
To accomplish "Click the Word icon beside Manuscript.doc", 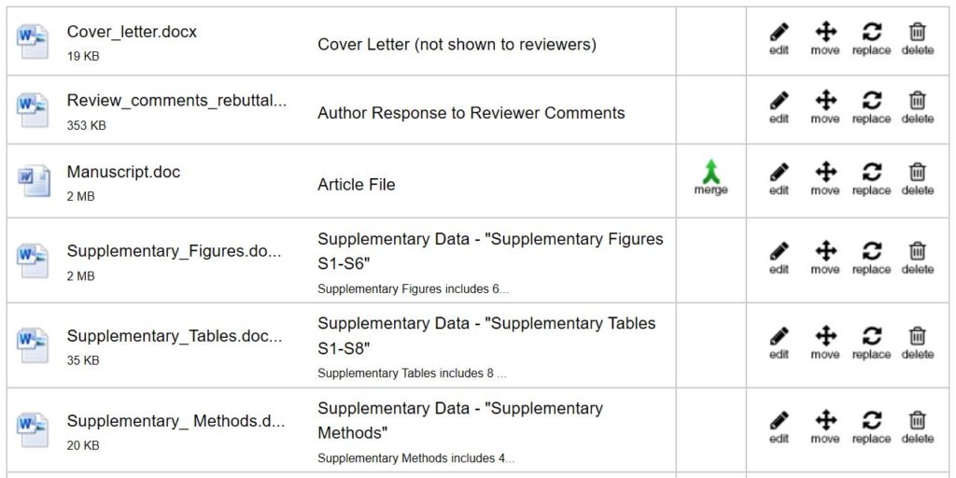I will 34,180.
